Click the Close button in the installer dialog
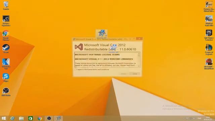This screenshot has width=215, height=121. (135, 74)
